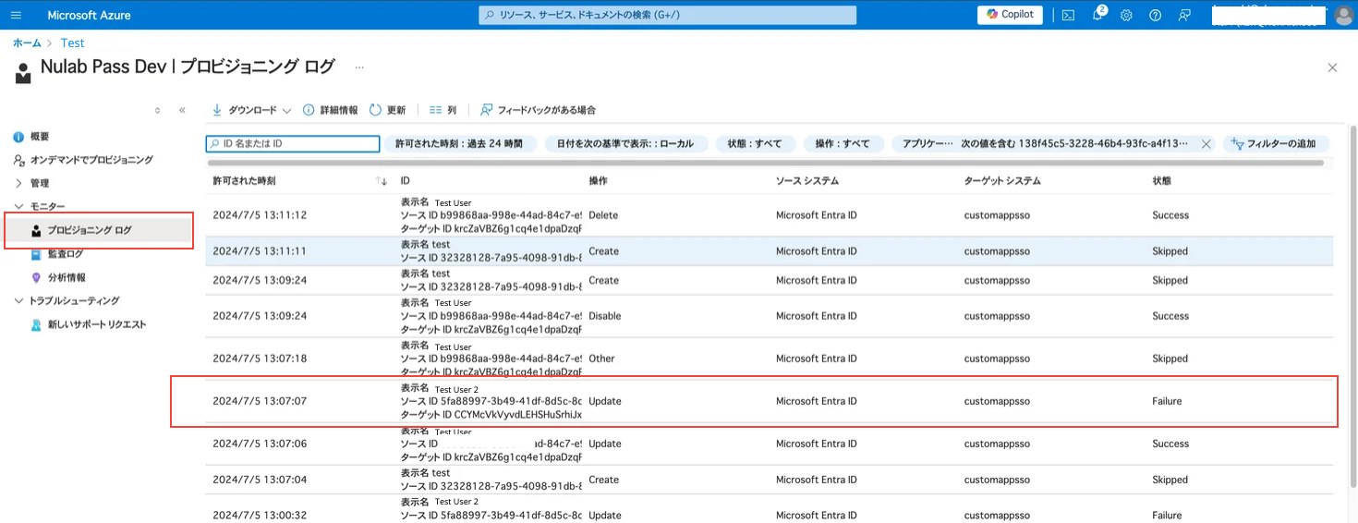
Task: Open the ダウンロード dropdown arrow
Action: [x=286, y=110]
